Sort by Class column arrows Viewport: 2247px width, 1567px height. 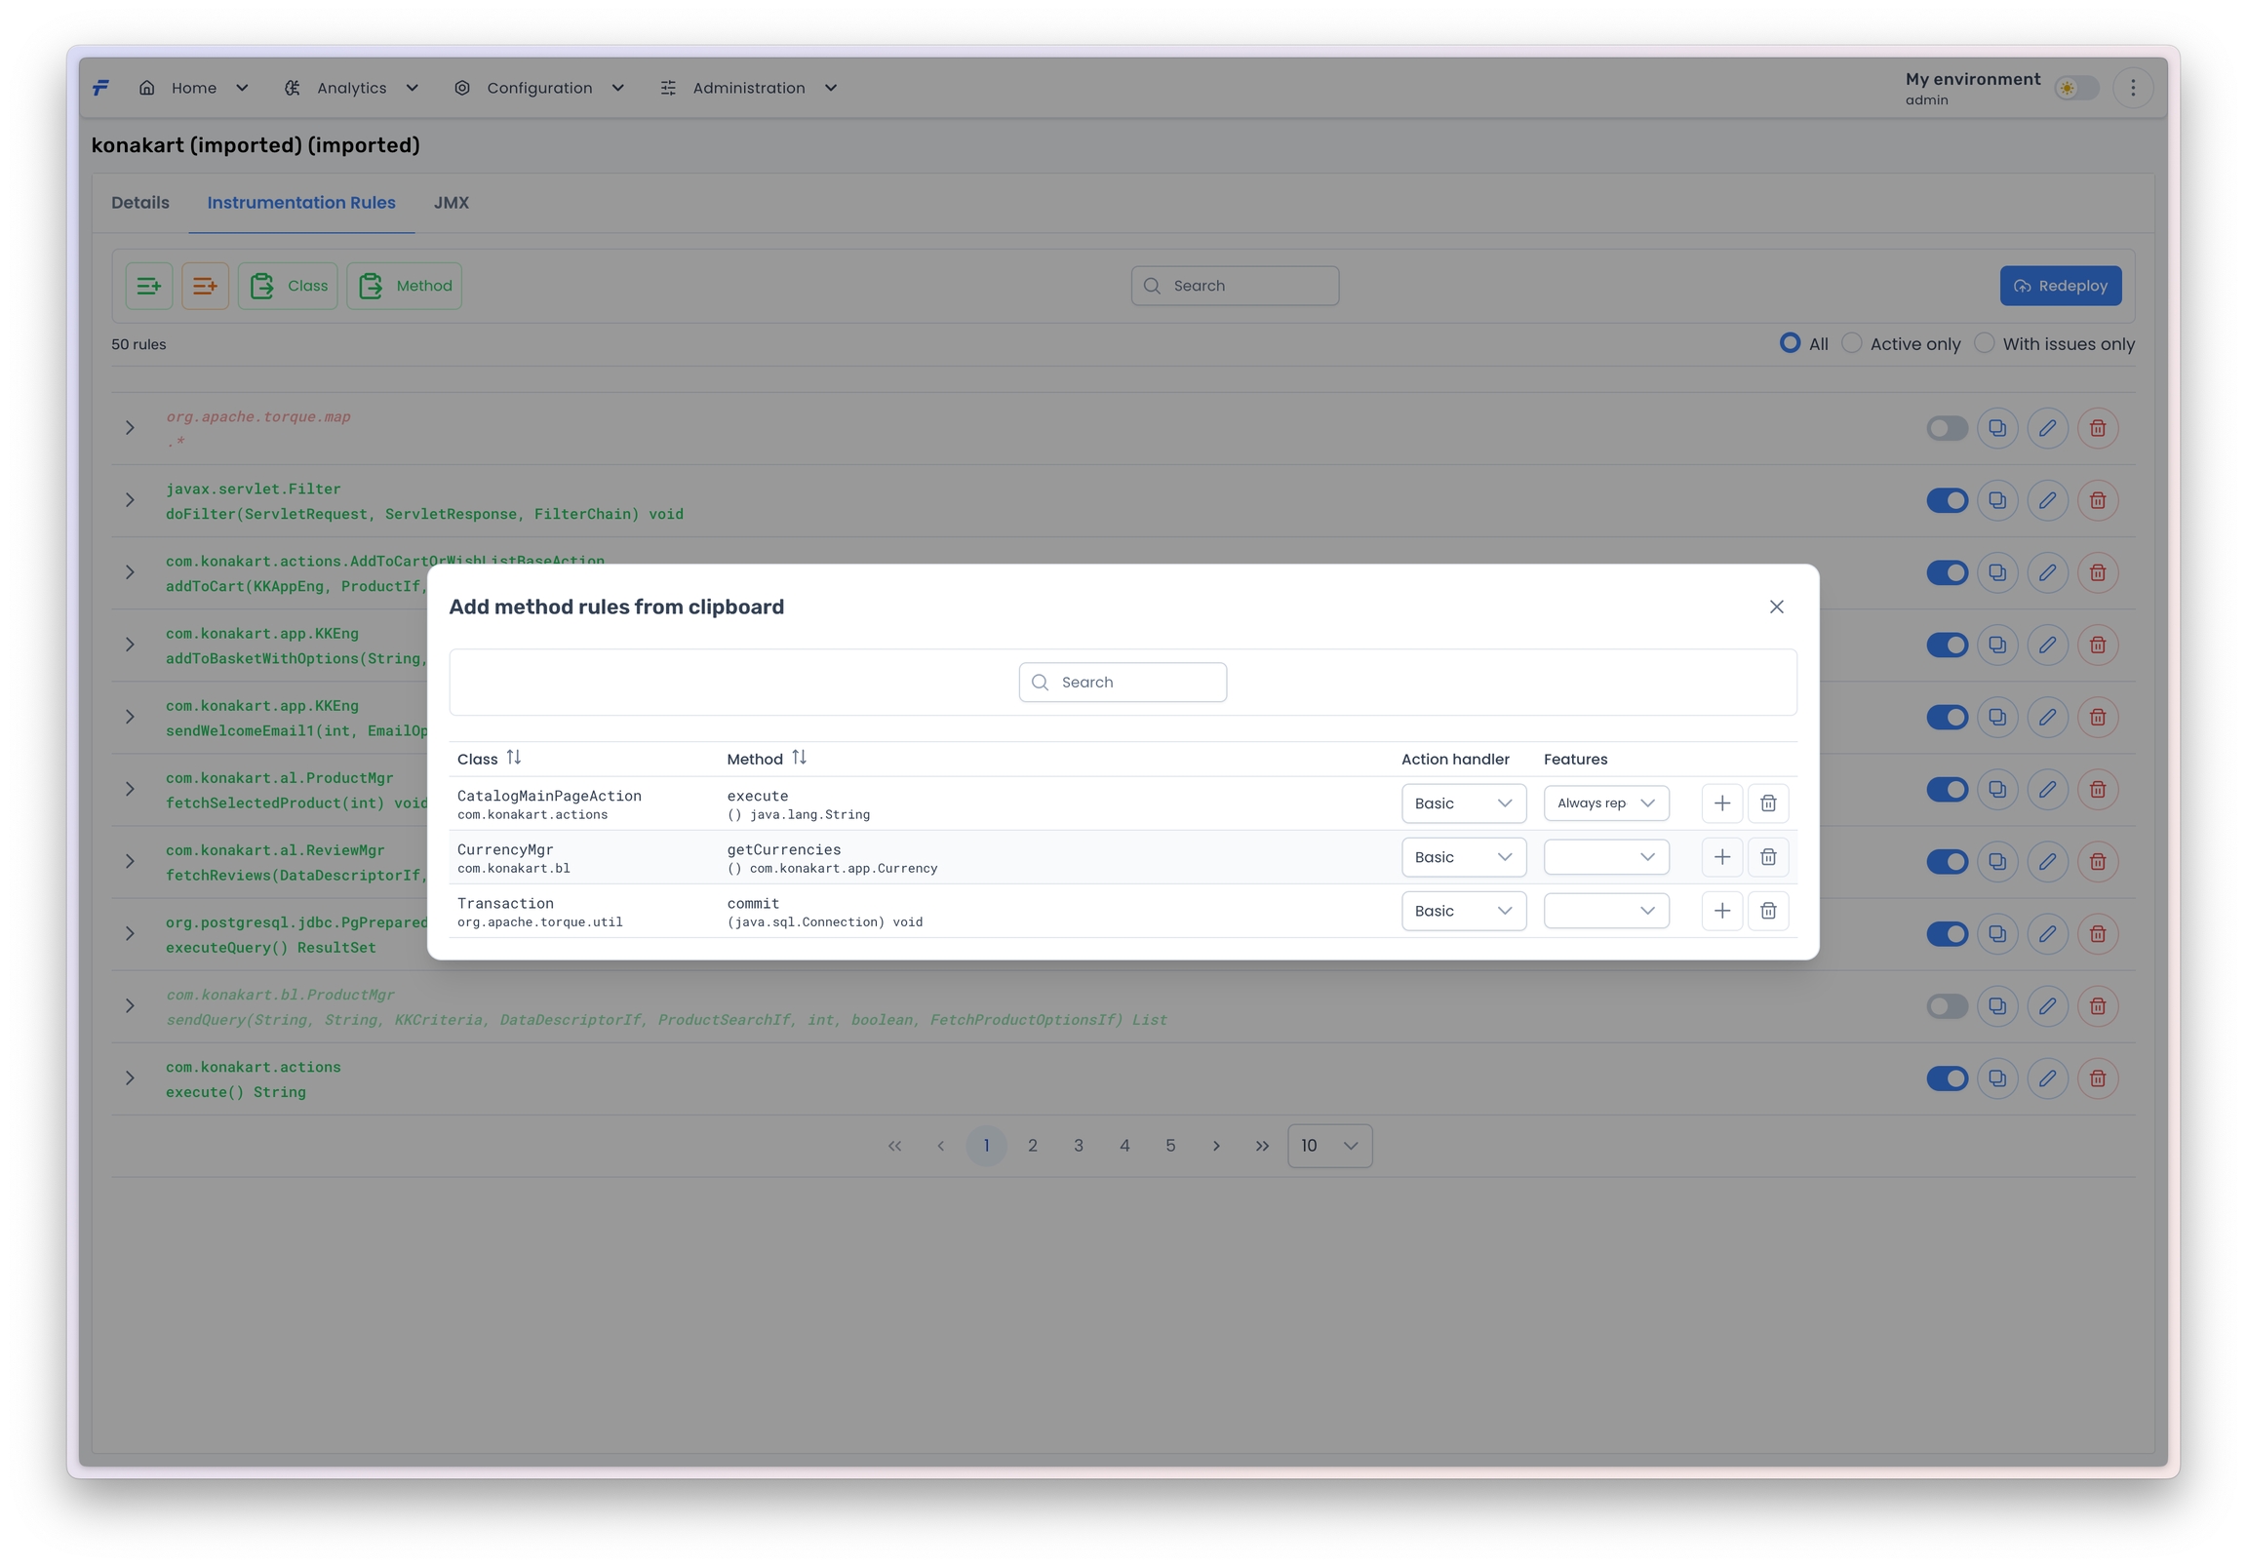click(514, 759)
